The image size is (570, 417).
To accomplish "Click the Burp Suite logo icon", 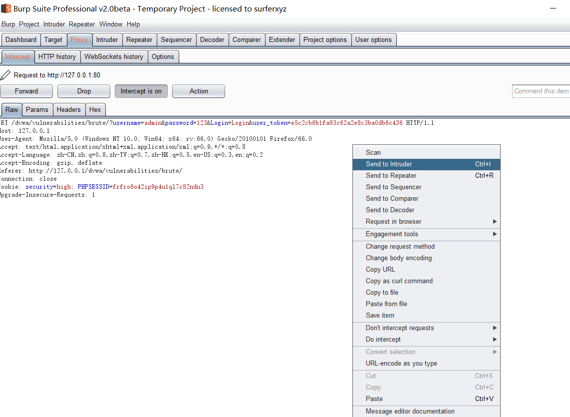I will point(6,8).
